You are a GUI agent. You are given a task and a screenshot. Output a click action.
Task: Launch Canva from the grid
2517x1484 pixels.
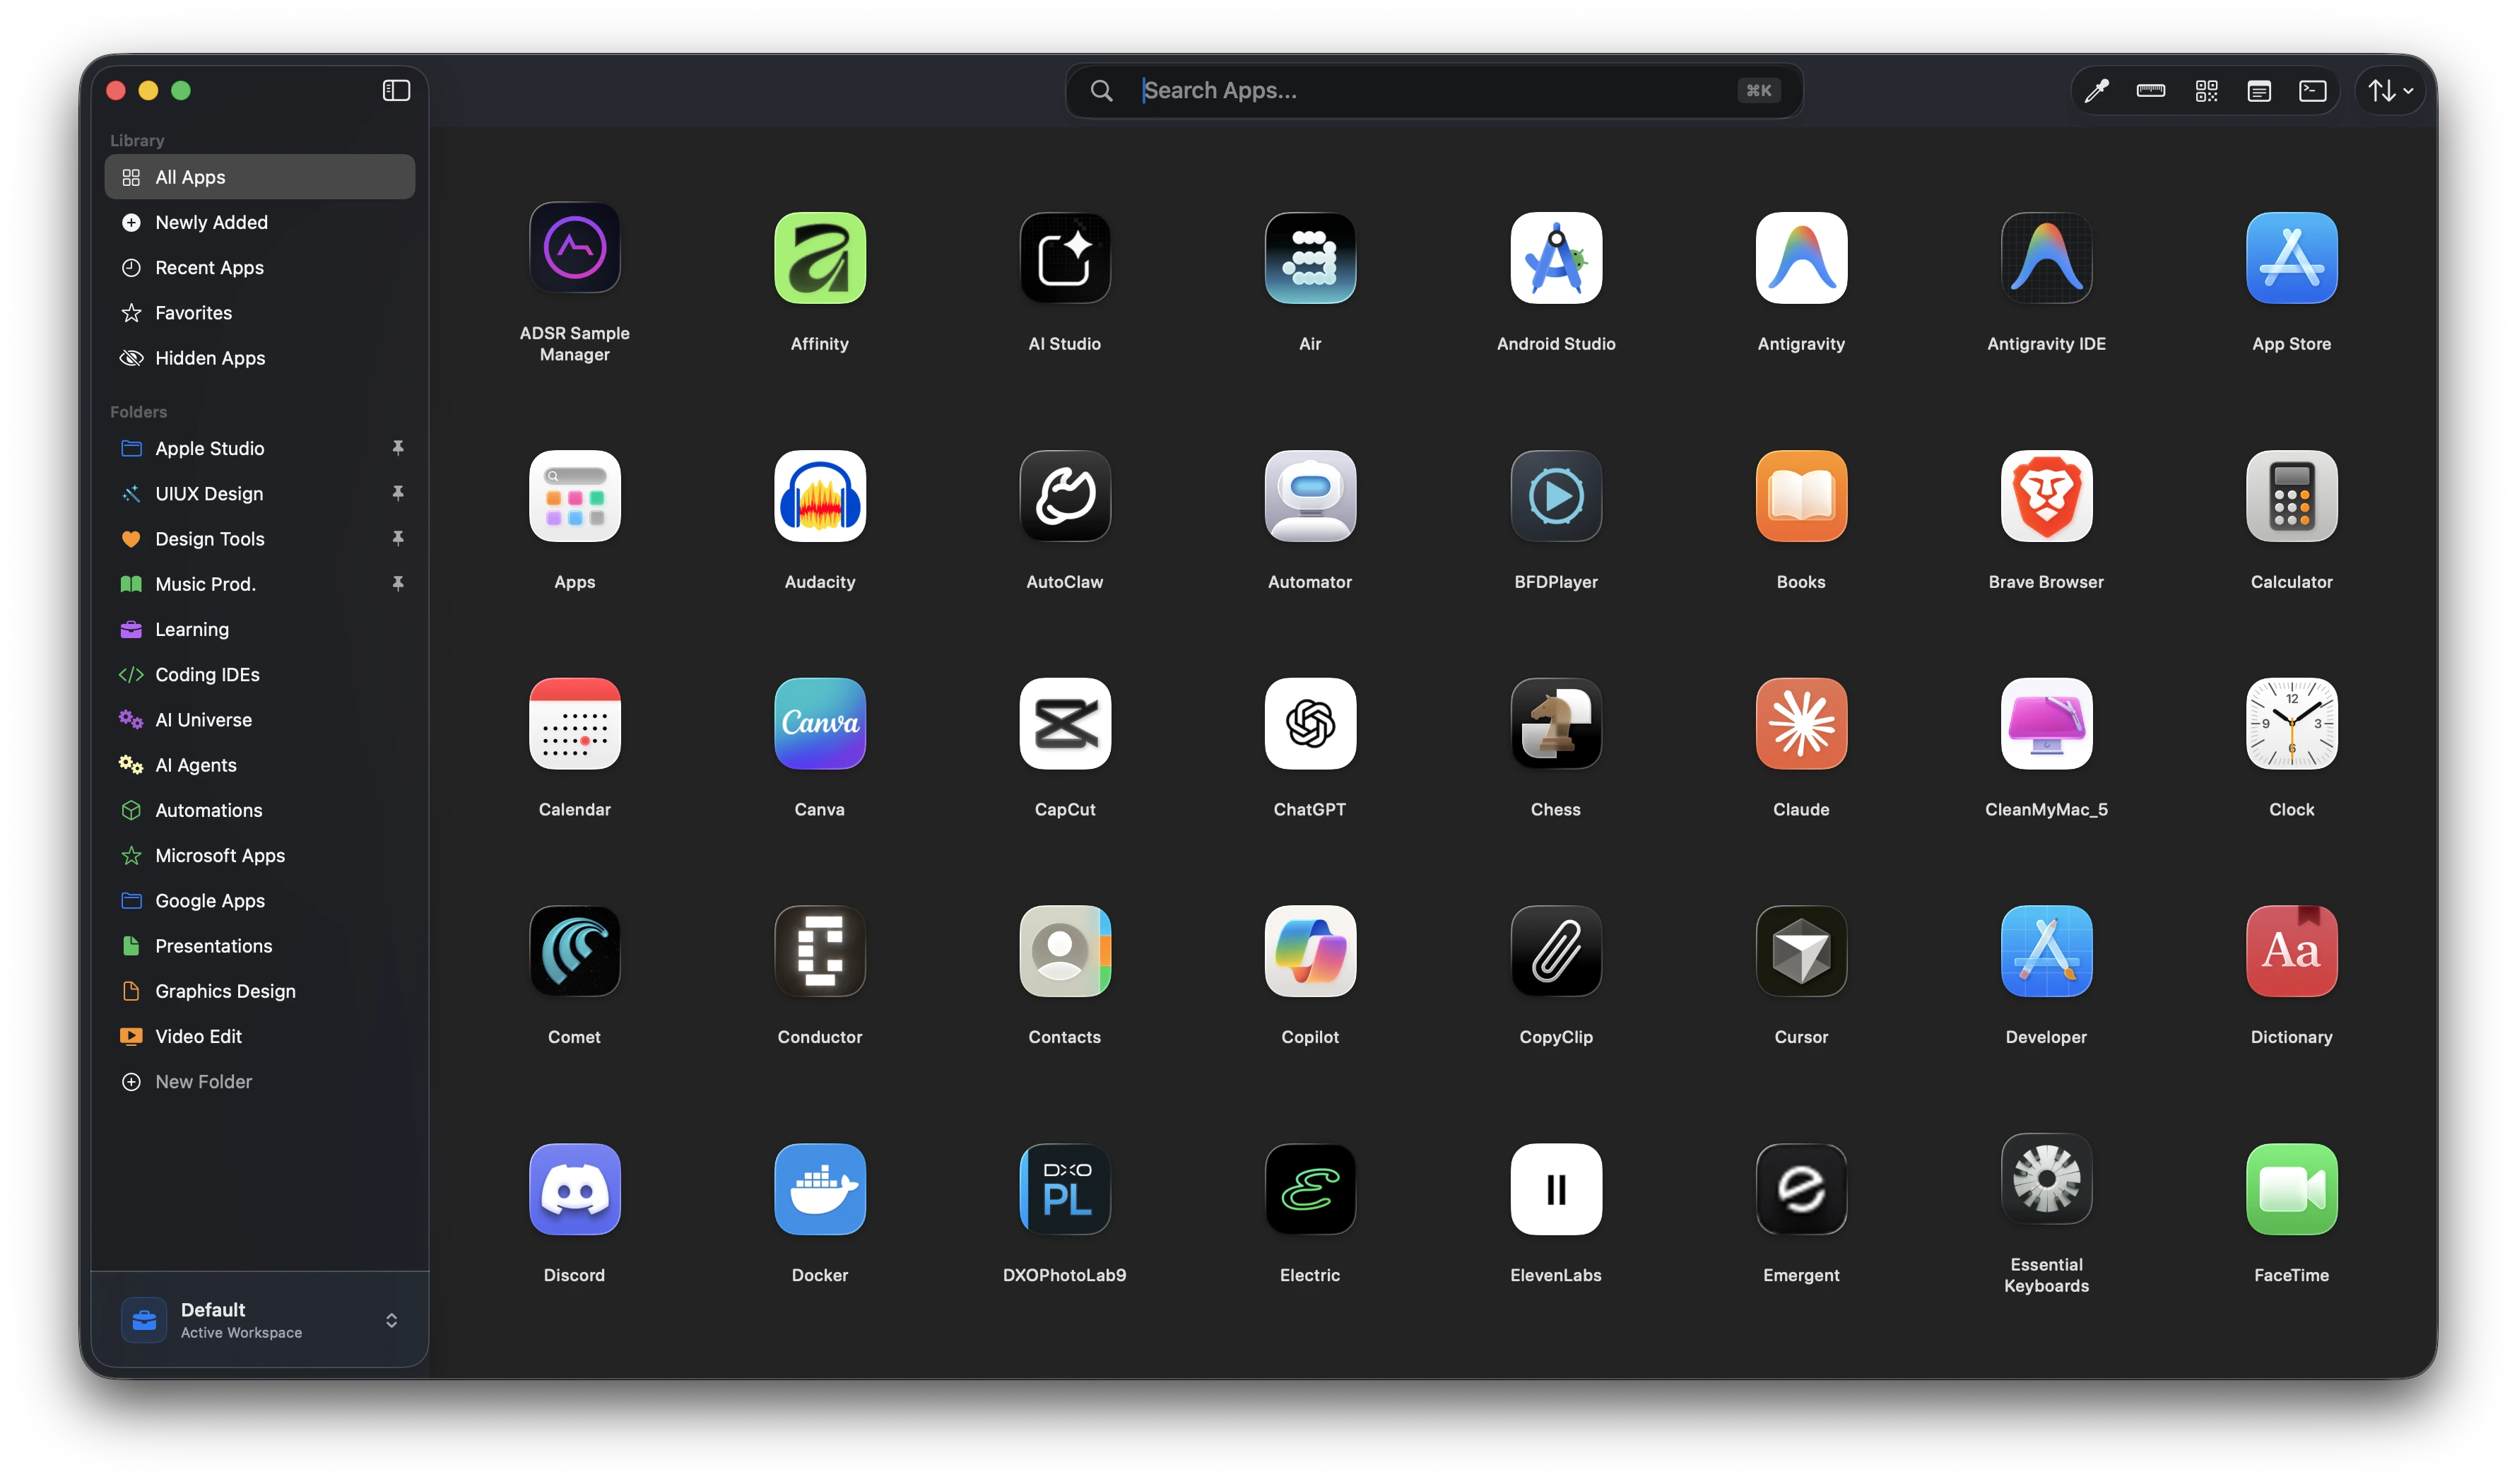(x=819, y=724)
